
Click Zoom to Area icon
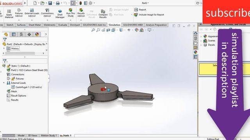click(98, 30)
